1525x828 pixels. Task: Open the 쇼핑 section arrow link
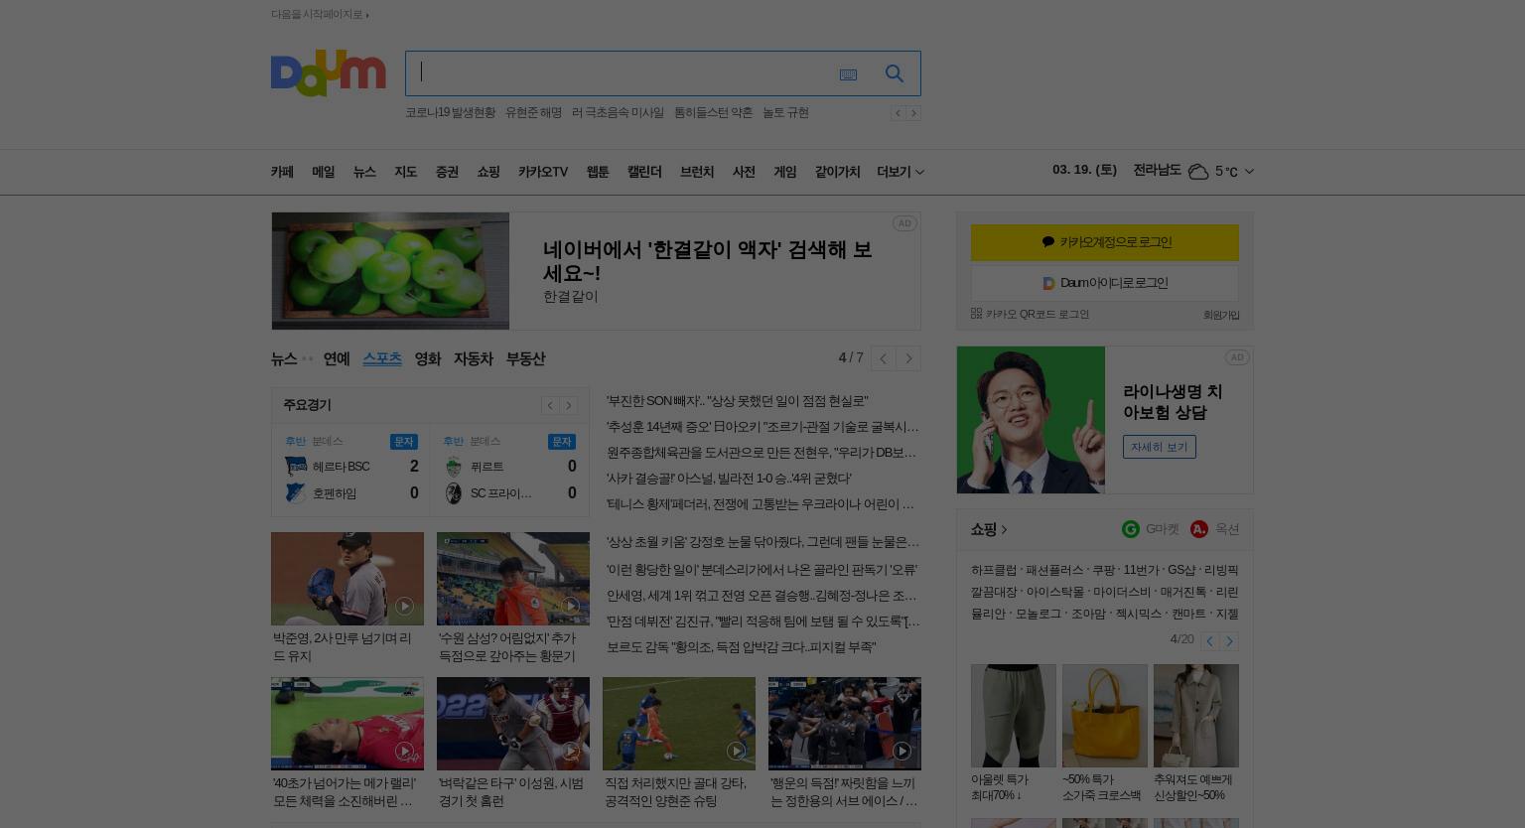(989, 529)
